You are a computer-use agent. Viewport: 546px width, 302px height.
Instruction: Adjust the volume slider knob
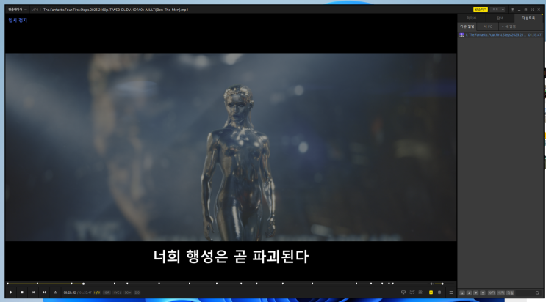[442, 284]
